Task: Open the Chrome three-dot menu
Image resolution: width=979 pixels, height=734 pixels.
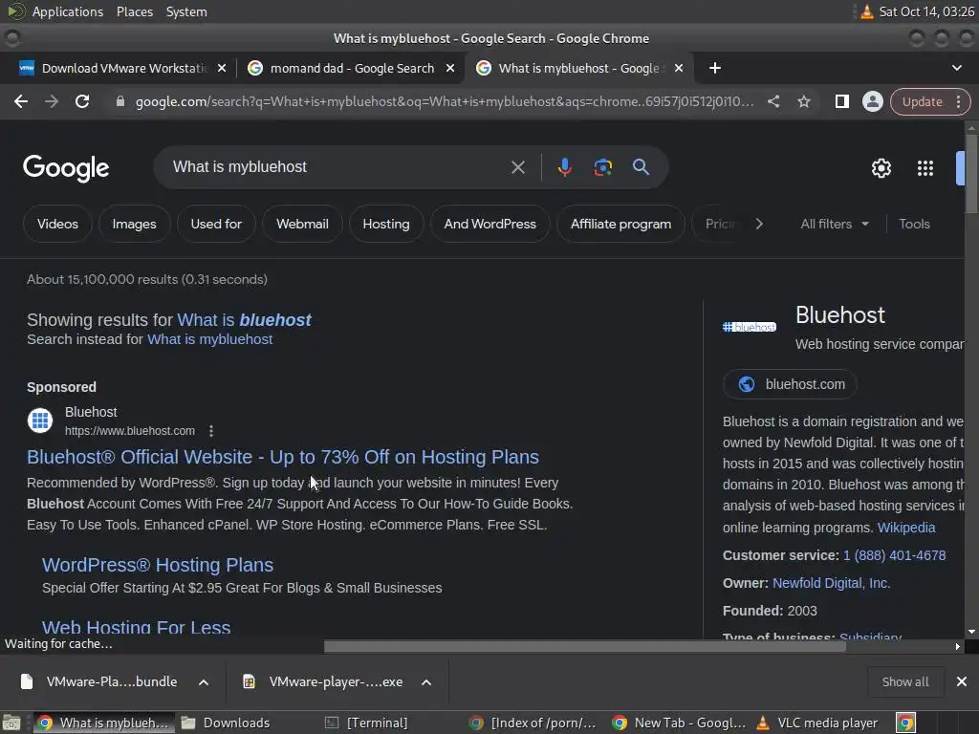Action: click(x=958, y=101)
